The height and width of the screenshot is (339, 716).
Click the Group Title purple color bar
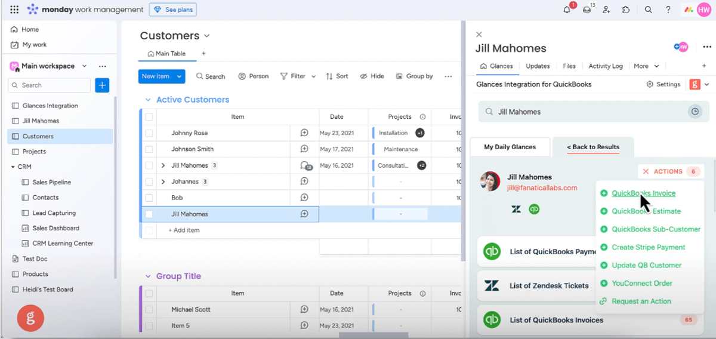click(141, 310)
